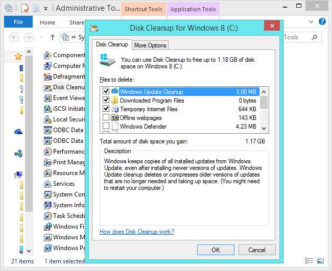Select Task Scheduler shortcut in Explorer
The width and height of the screenshot is (332, 271).
64,216
